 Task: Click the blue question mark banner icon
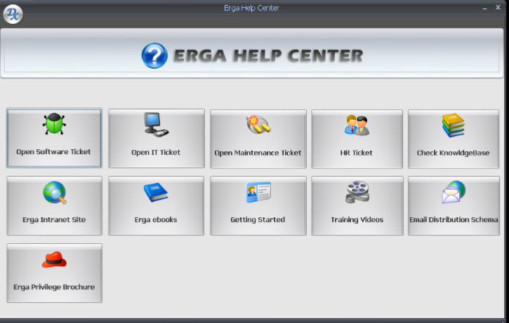pyautogui.click(x=154, y=55)
